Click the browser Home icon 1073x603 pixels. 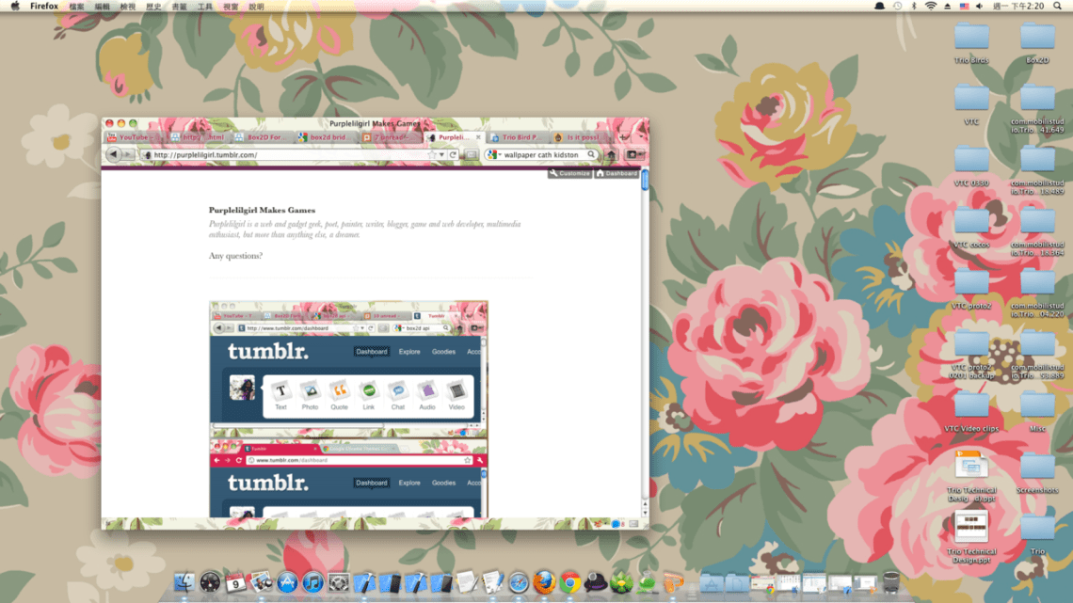[611, 155]
